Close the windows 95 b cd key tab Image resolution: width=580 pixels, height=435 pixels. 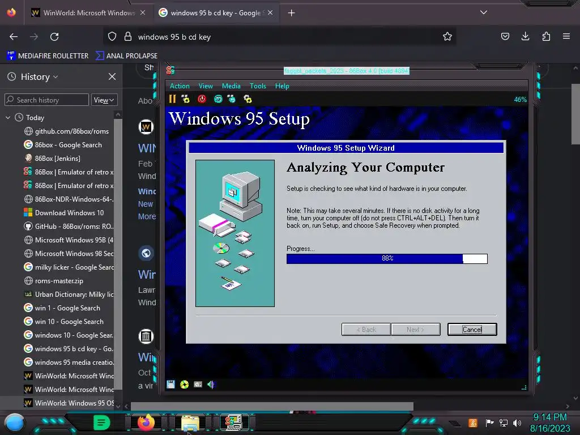pyautogui.click(x=270, y=13)
